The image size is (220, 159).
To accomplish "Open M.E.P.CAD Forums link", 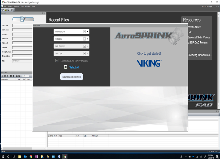I will pyautogui.click(x=198, y=43).
